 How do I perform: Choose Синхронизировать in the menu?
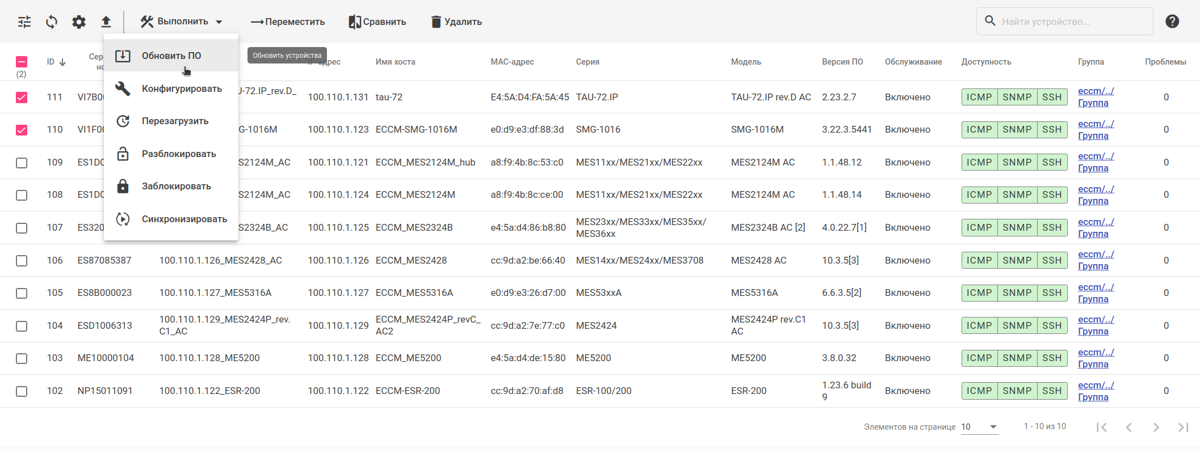[x=184, y=219]
